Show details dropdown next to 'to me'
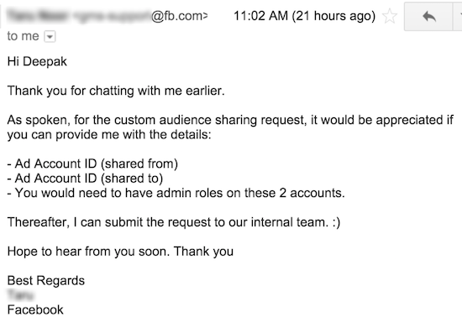This screenshot has height=322, width=462. point(50,37)
